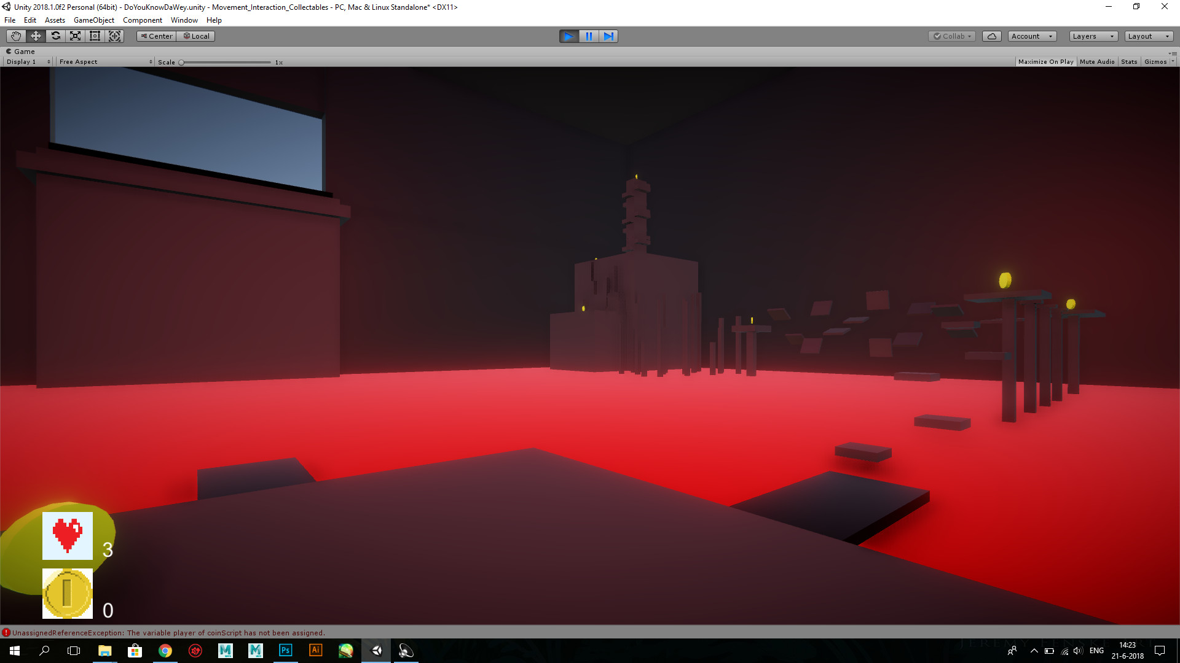This screenshot has height=663, width=1180.
Task: Select the Rect Transform tool
Action: click(95, 36)
